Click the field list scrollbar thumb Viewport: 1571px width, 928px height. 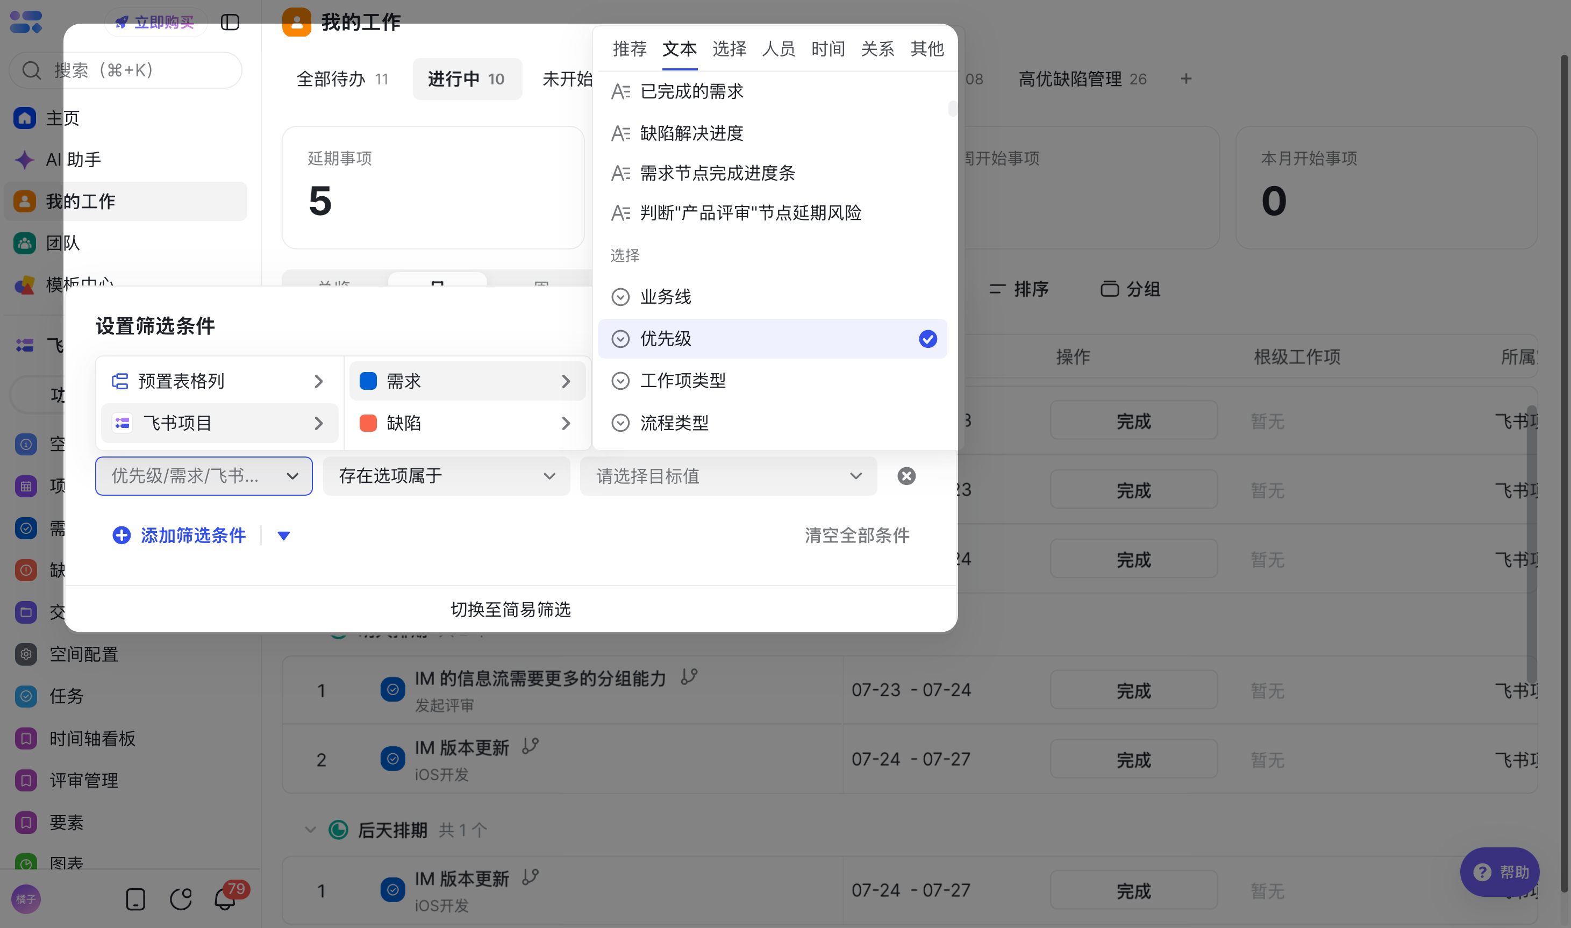coord(952,108)
